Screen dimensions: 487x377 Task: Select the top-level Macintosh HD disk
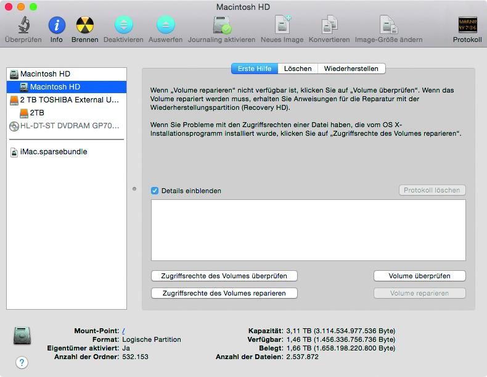pos(67,74)
